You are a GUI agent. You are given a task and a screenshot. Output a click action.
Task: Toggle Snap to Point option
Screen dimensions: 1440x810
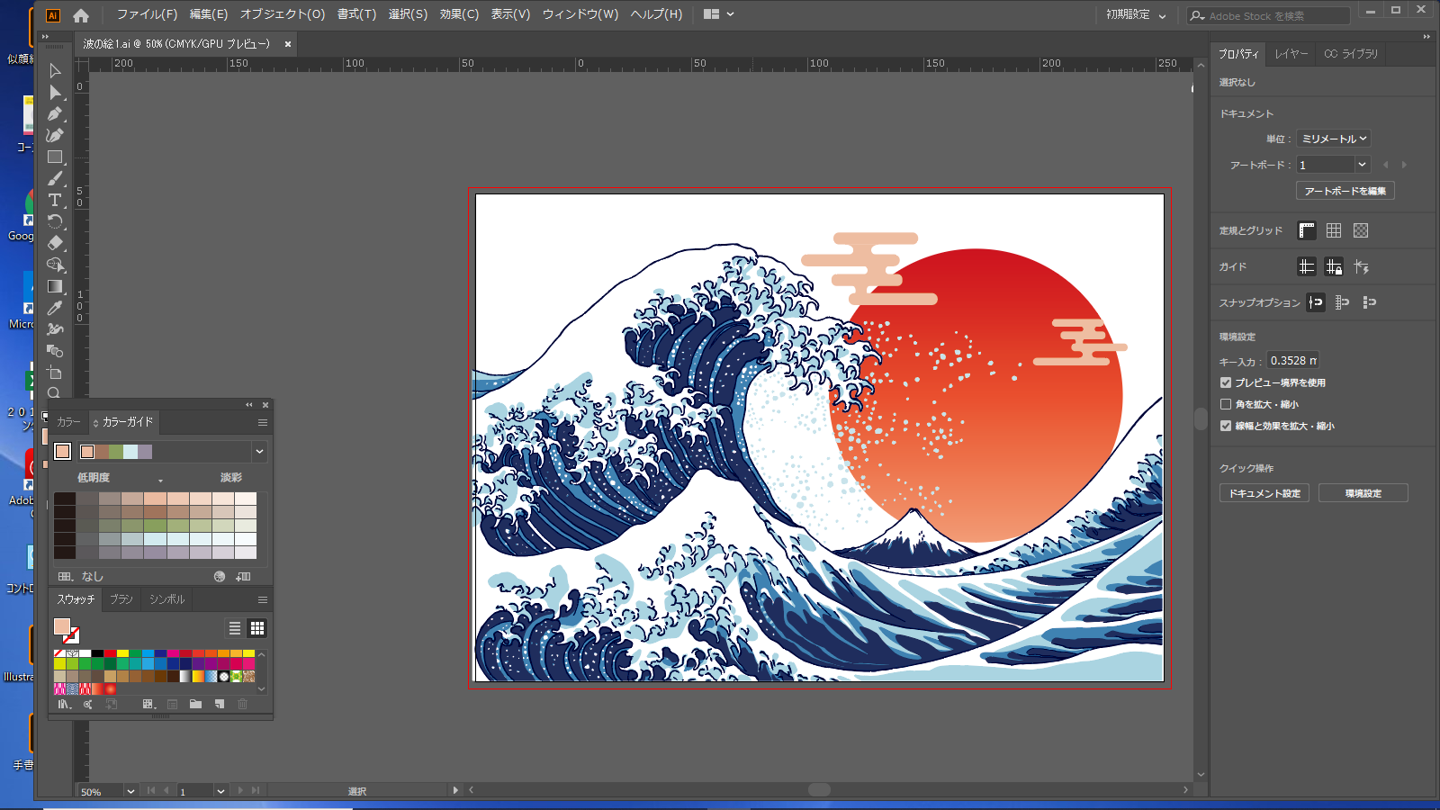(x=1316, y=302)
